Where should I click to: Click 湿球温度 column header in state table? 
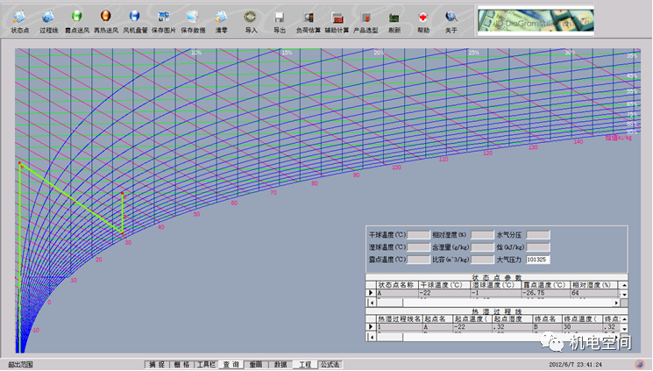coord(495,285)
